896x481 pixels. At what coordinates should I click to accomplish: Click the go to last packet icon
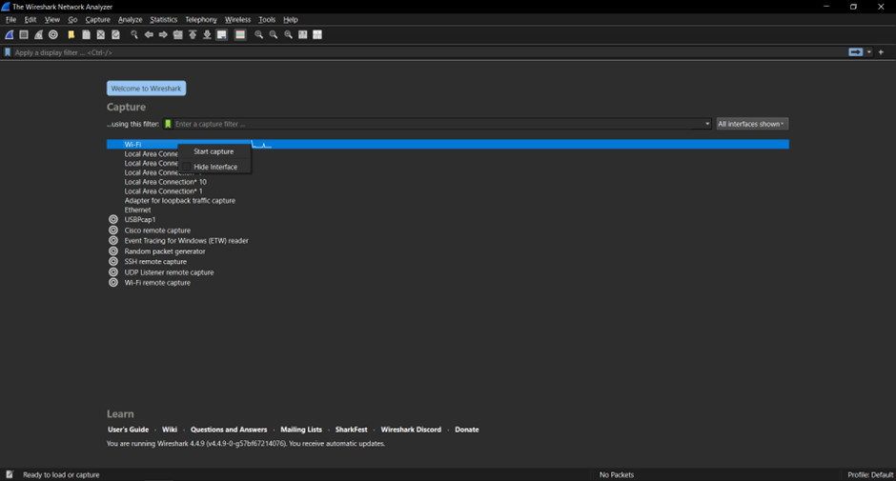pyautogui.click(x=207, y=35)
